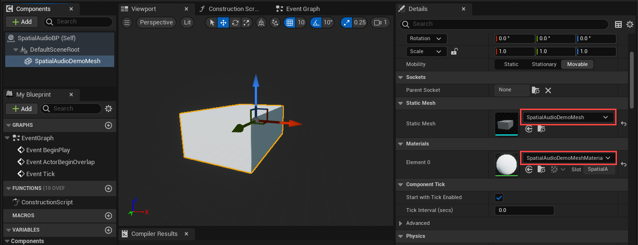Choose the select-objects arrow tool
Image resolution: width=638 pixels, height=245 pixels.
tap(212, 22)
